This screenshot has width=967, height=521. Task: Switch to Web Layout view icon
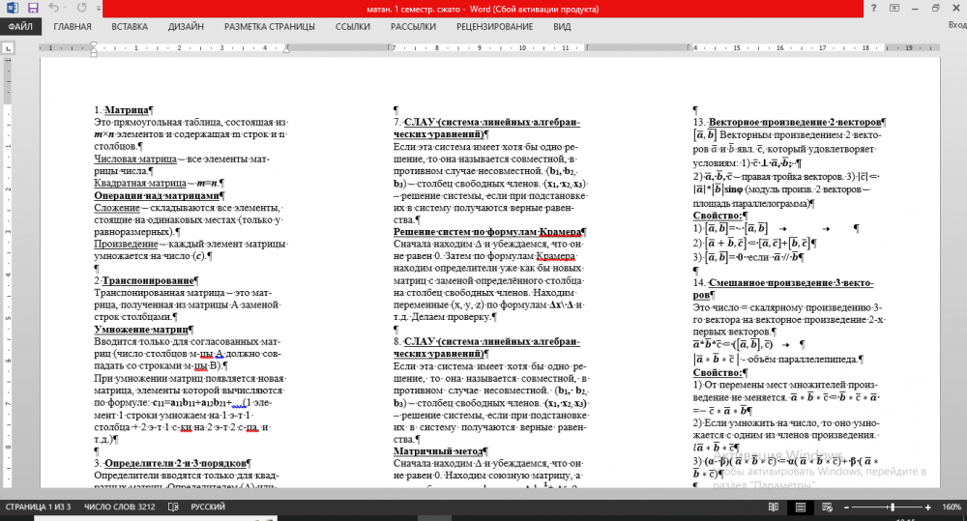827,507
